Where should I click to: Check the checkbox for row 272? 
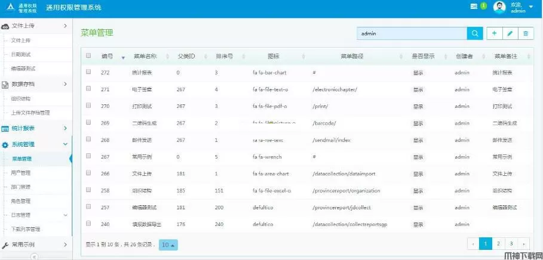click(x=88, y=72)
